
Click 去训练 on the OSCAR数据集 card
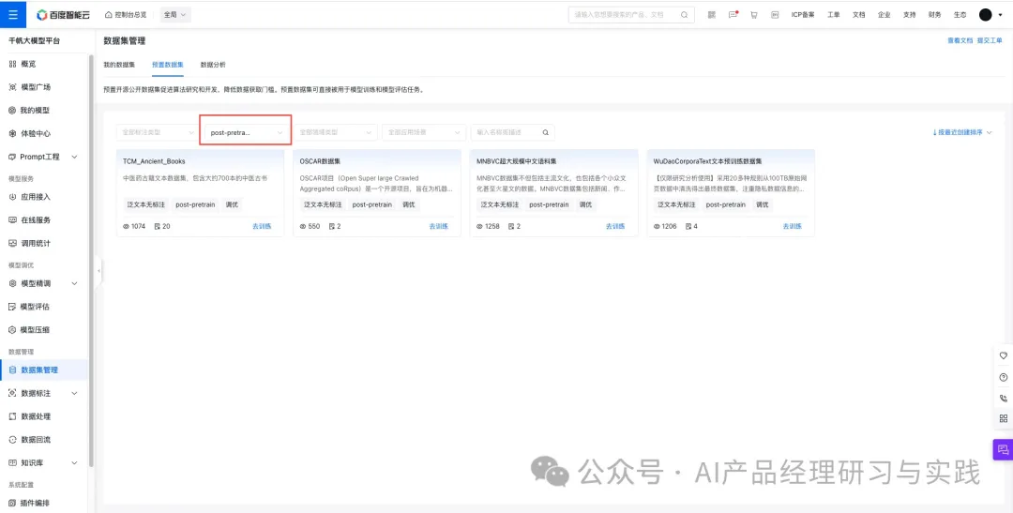439,226
